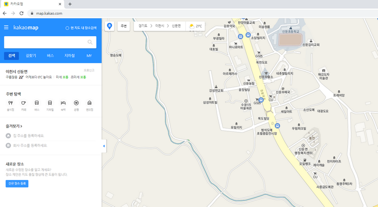Select the 검색 tab
378x207 pixels.
pos(11,56)
